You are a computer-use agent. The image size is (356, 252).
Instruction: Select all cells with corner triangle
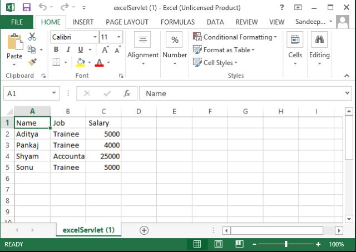[9, 111]
